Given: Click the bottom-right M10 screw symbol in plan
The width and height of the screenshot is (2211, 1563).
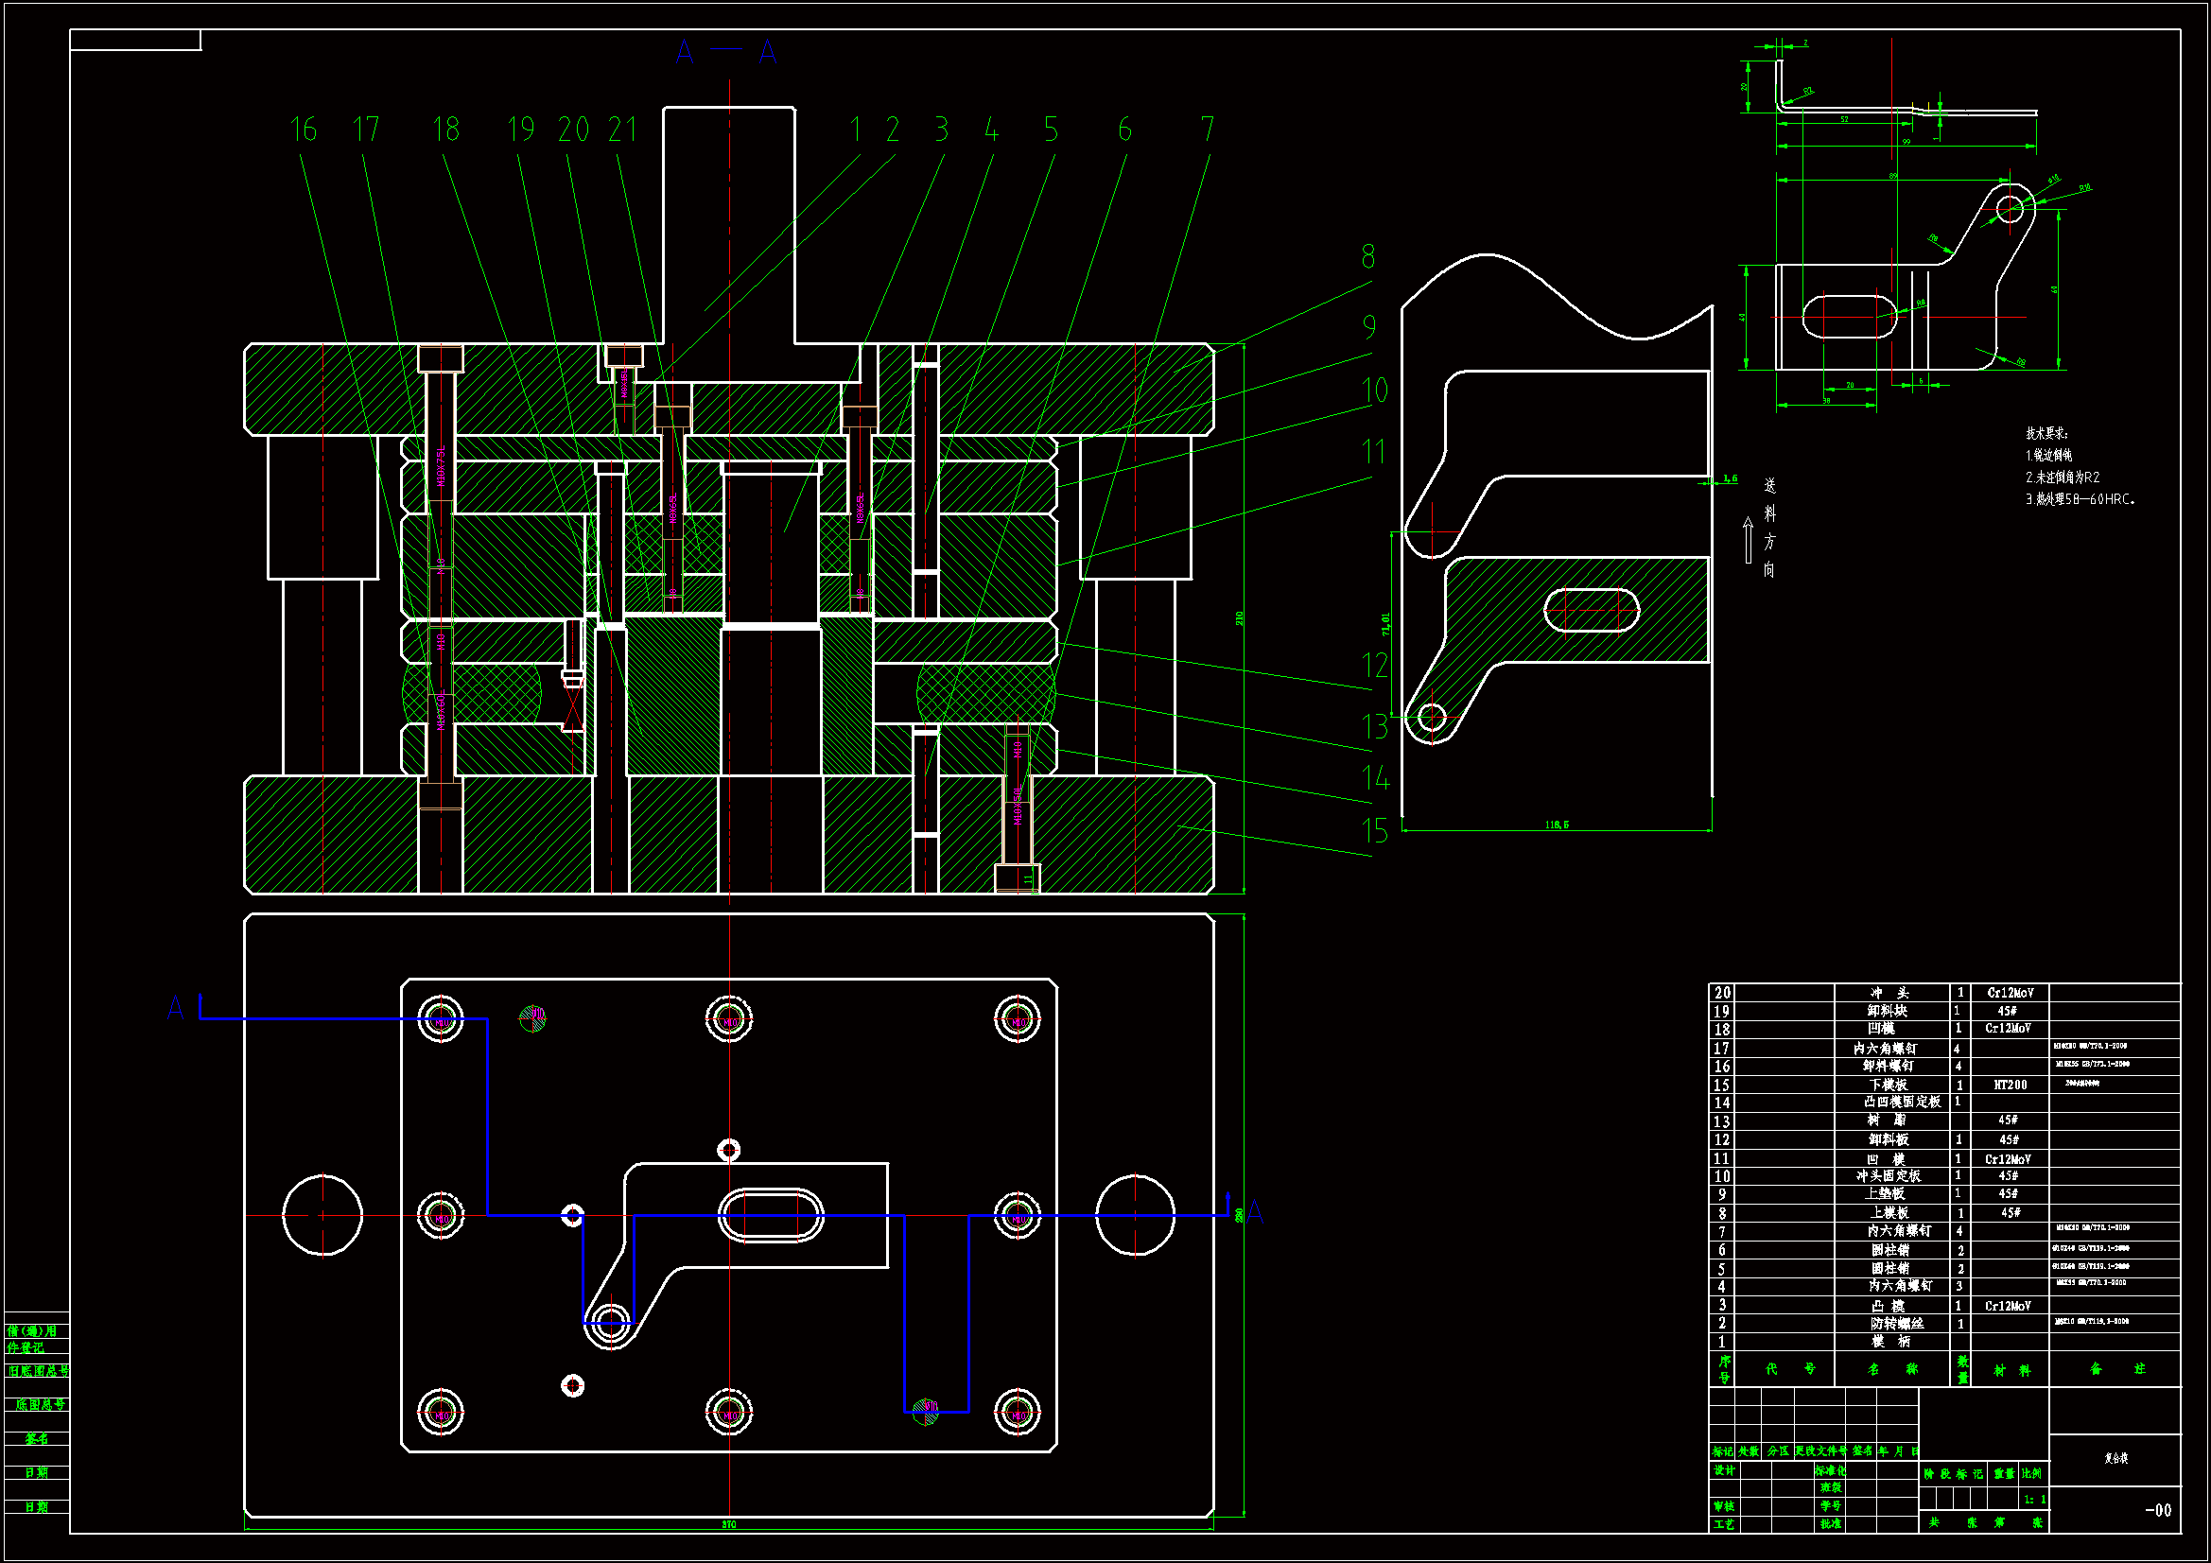Looking at the screenshot, I should 1017,1413.
